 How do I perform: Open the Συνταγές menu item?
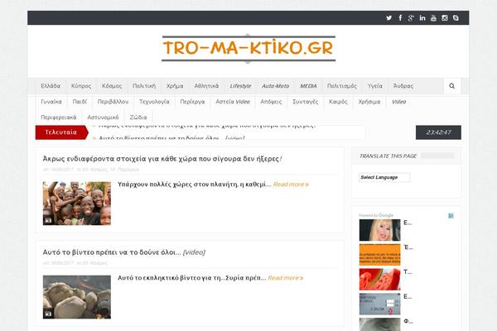[306, 102]
